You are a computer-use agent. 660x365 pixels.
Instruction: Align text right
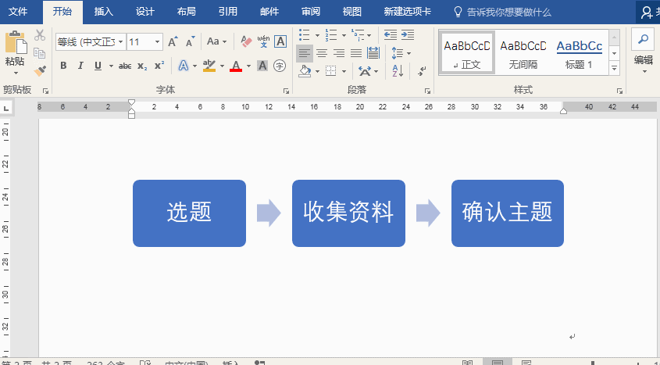tap(339, 53)
